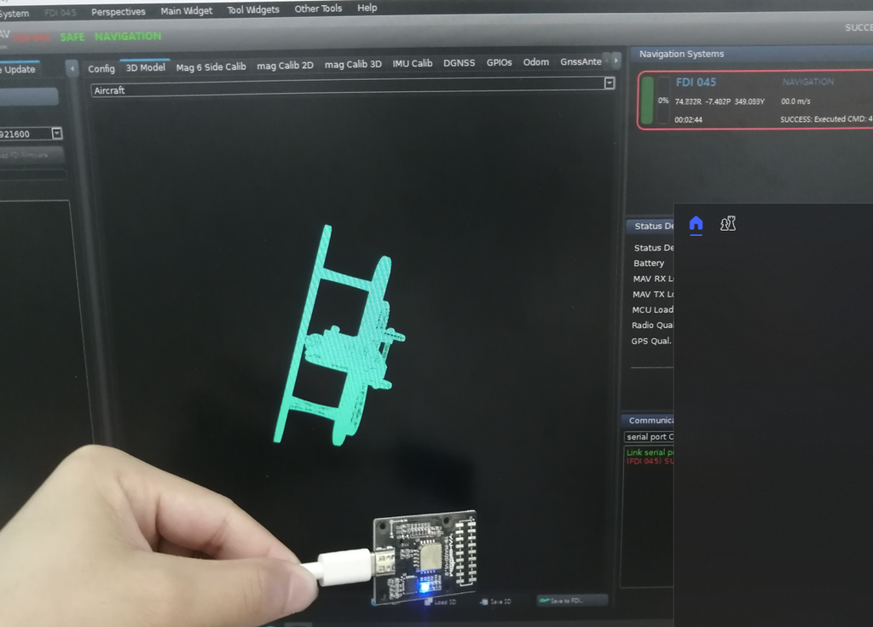Click the green NAVIGATION mode label
The image size is (873, 627).
click(x=128, y=36)
